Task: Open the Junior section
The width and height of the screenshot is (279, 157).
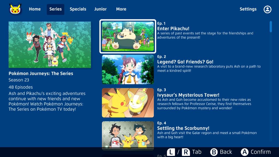Action: click(100, 9)
